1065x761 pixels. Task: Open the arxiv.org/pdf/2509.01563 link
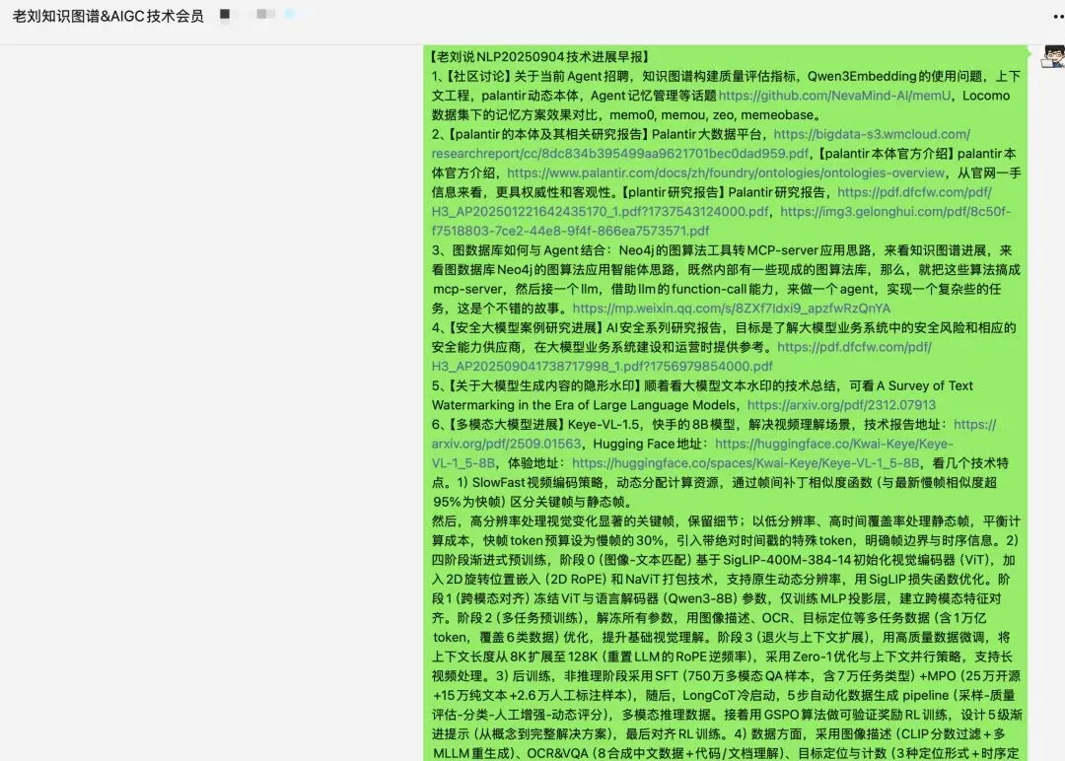713,434
